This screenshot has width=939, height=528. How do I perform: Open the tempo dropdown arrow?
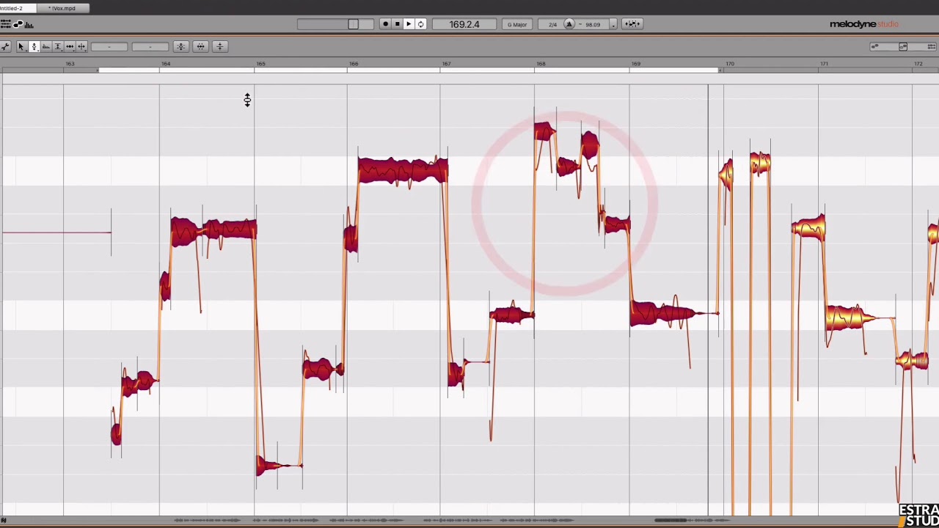coord(613,25)
